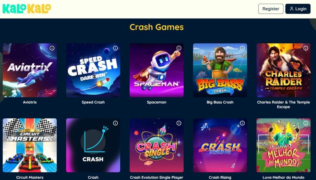Click info icon on Speed Crash tile

click(115, 48)
